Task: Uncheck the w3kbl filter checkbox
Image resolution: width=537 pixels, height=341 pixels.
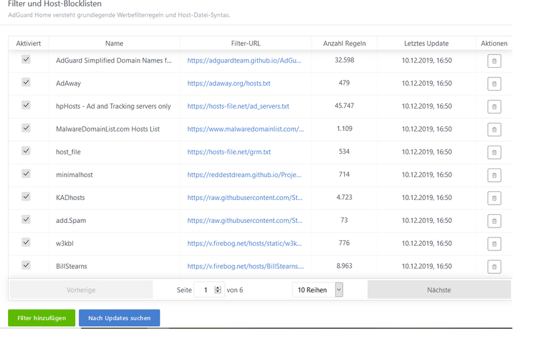Action: click(x=26, y=242)
